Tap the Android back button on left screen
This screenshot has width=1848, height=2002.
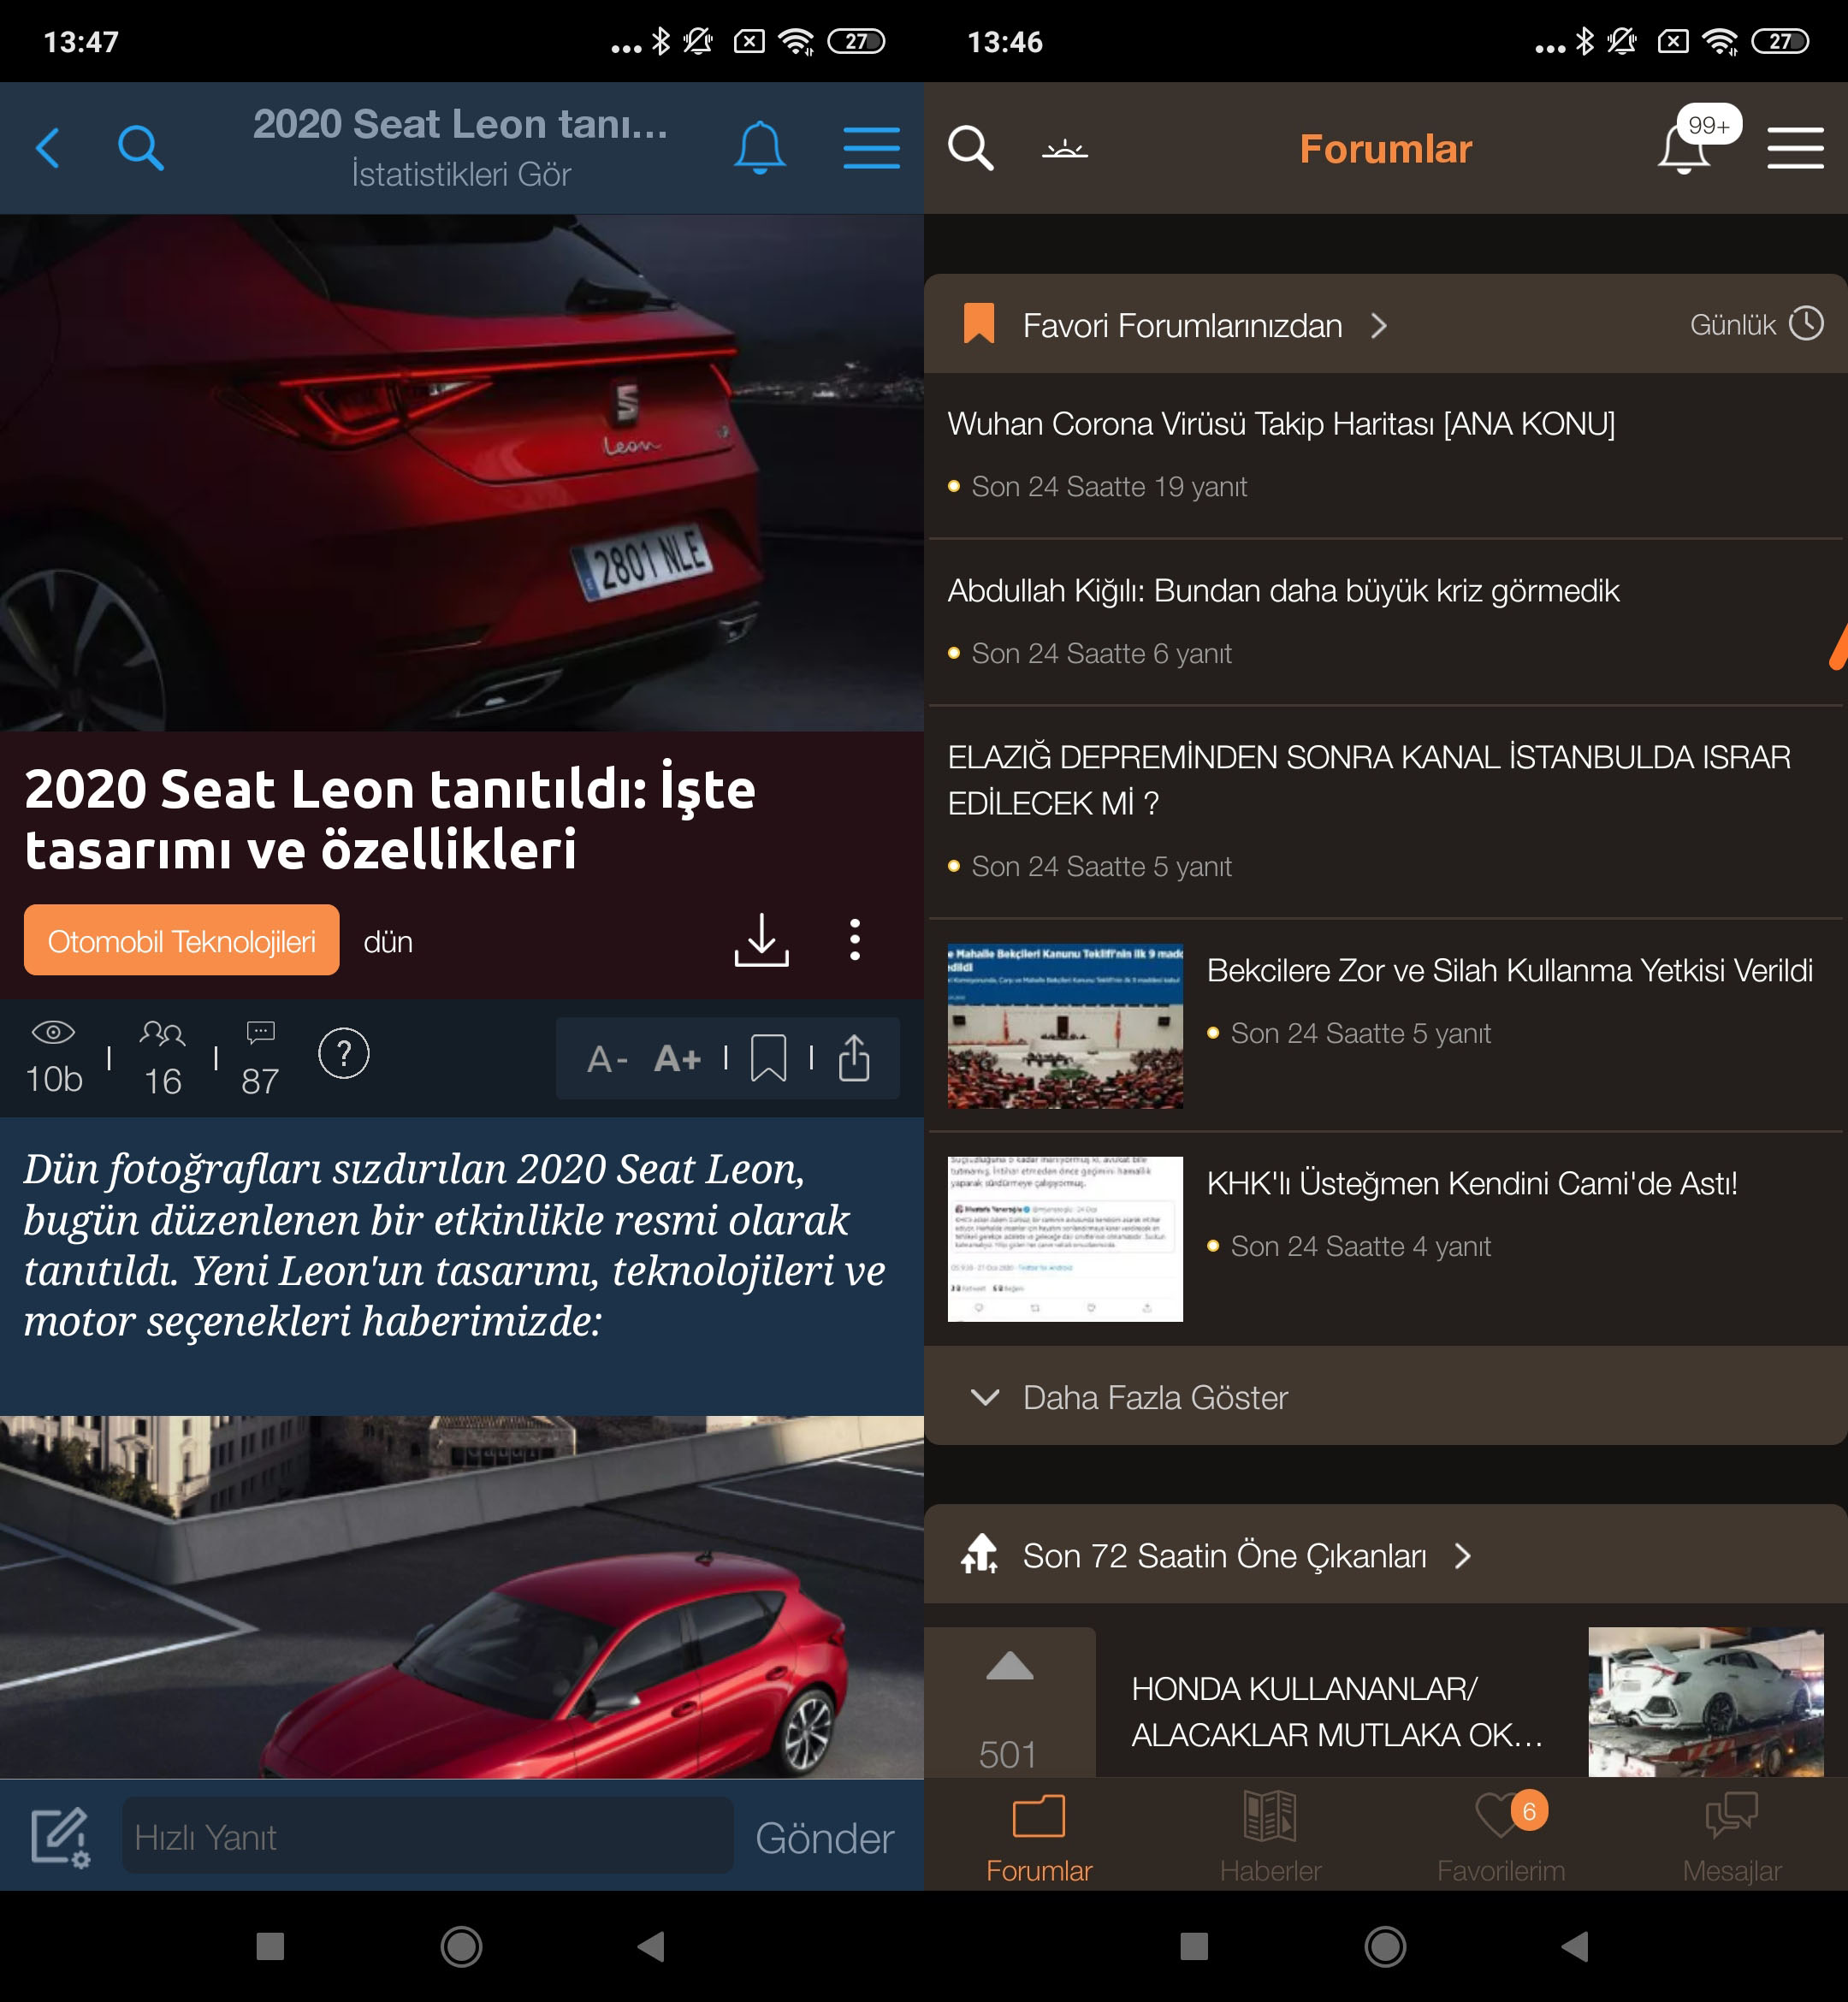651,1946
